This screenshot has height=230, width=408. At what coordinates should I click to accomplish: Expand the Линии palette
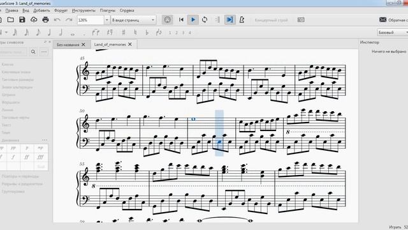click(7, 110)
